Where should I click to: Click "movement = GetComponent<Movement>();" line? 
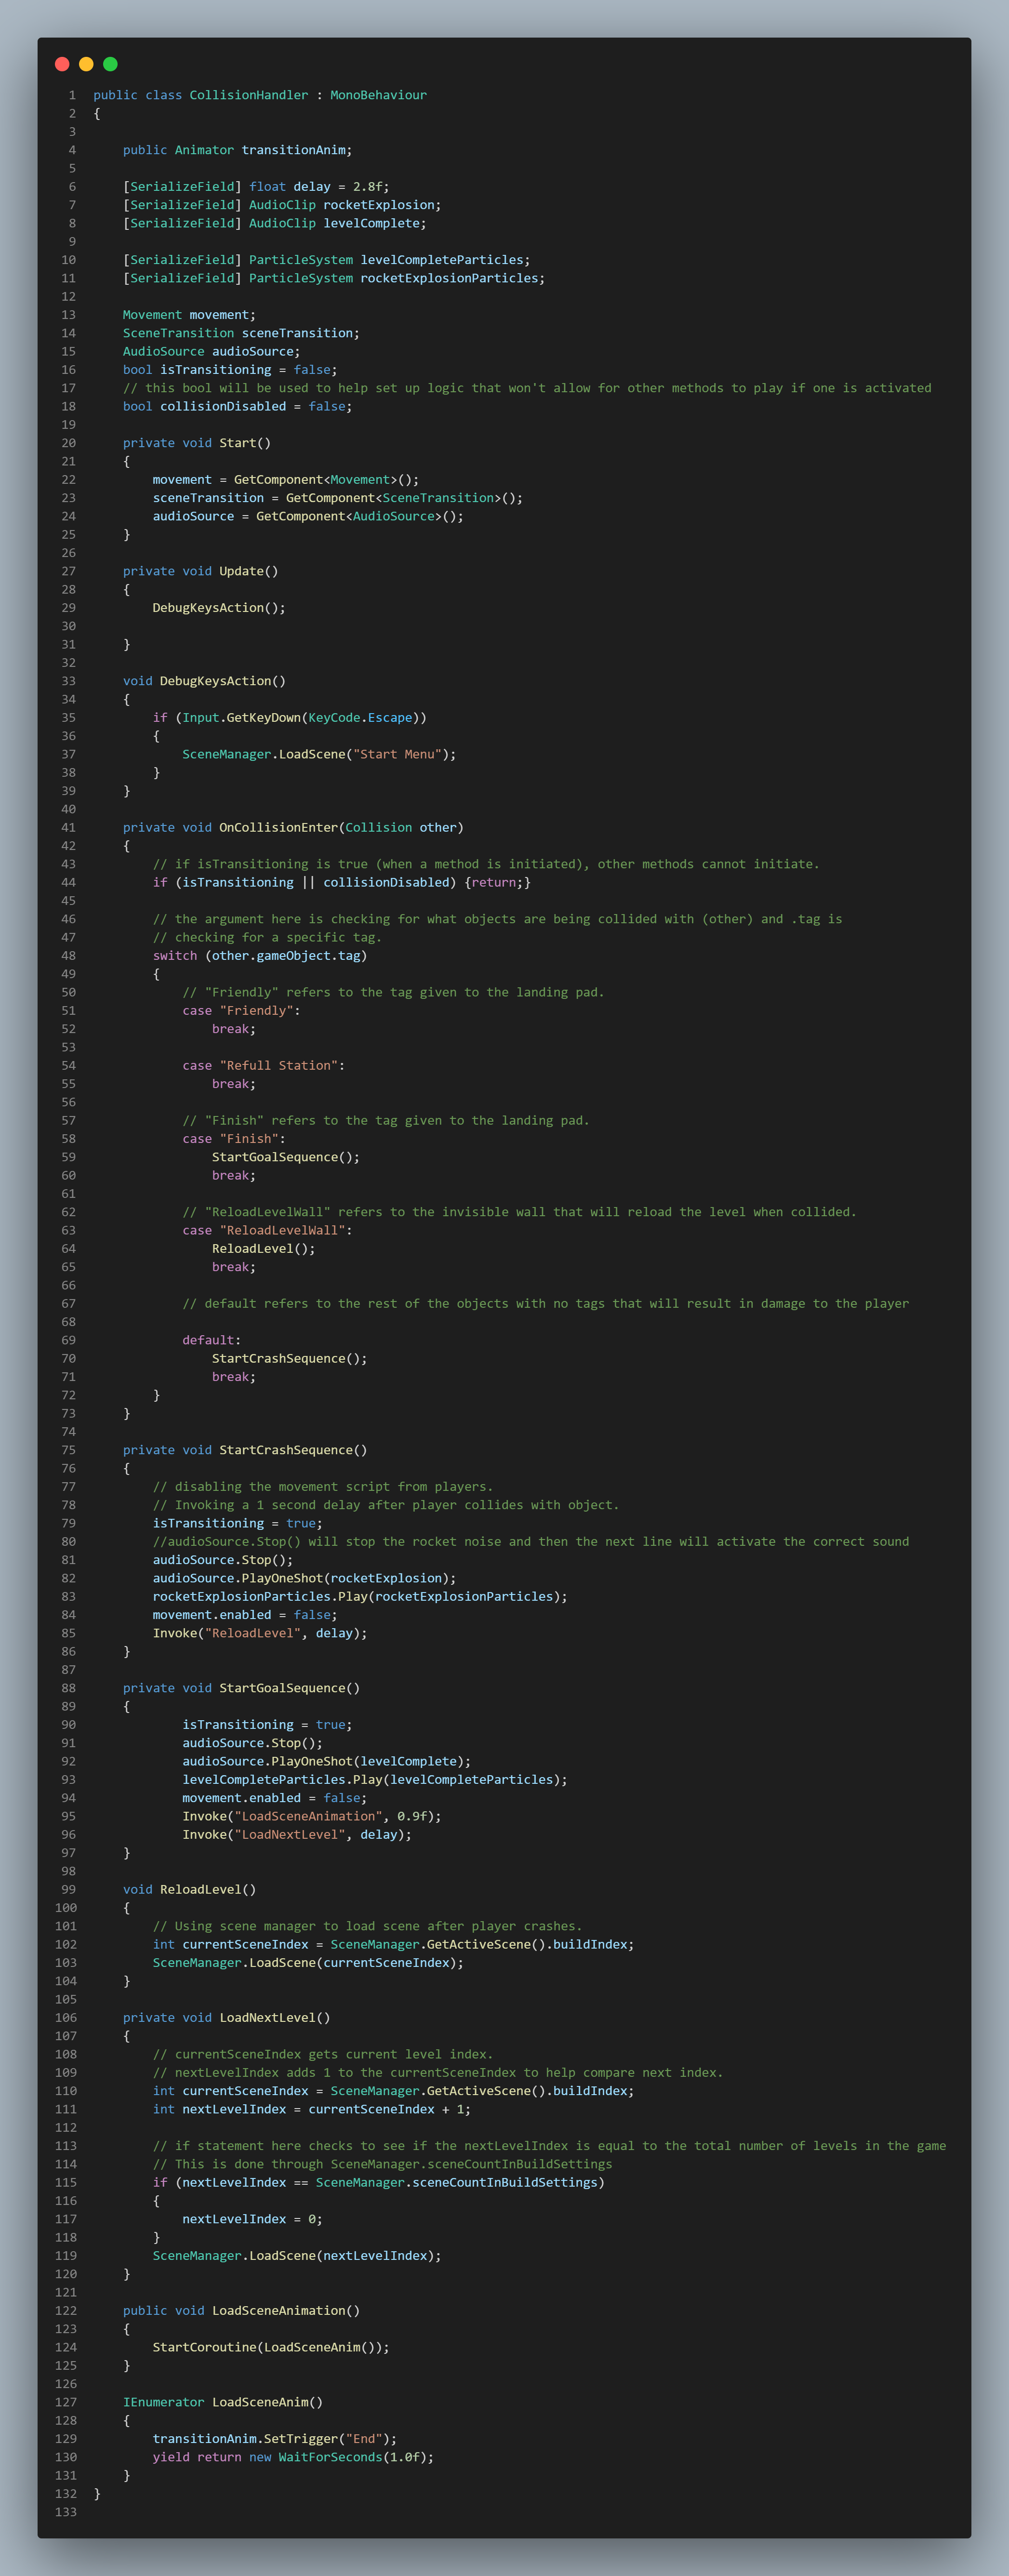286,480
